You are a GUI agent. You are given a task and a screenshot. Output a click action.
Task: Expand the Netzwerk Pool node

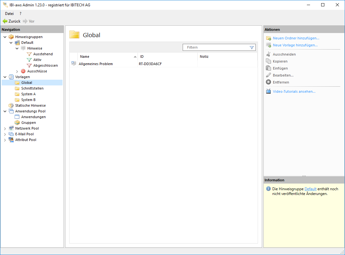(5, 129)
